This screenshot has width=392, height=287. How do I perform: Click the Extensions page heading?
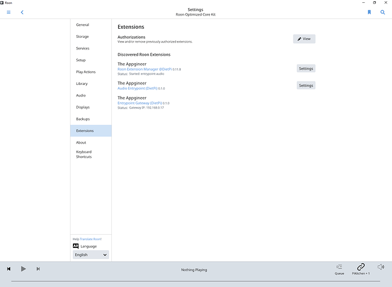click(131, 27)
